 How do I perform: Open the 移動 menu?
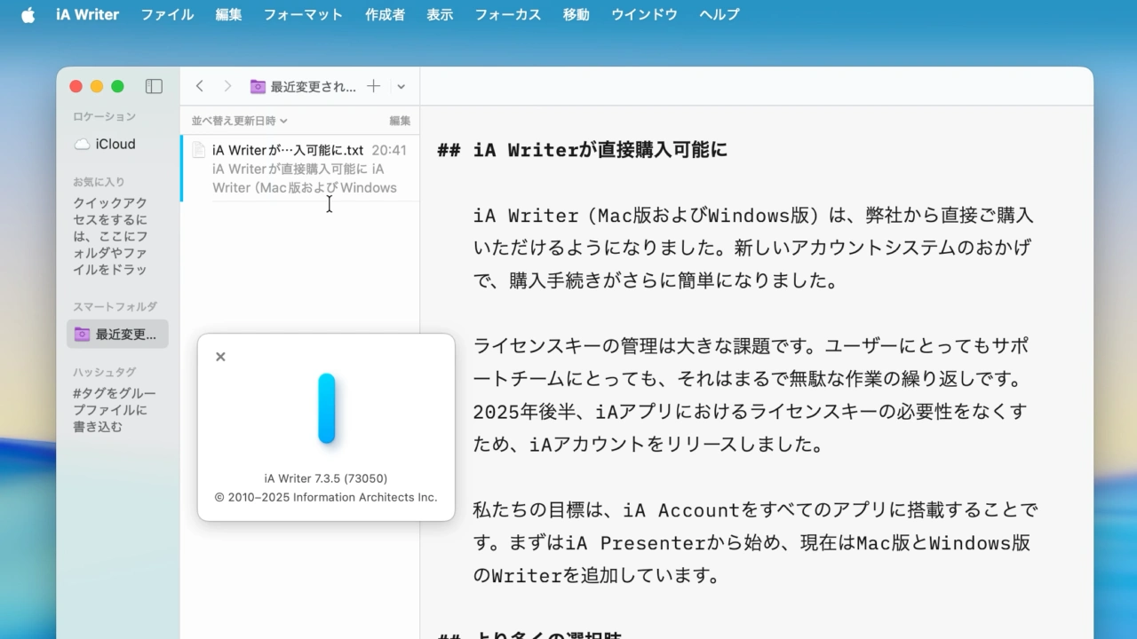click(576, 15)
